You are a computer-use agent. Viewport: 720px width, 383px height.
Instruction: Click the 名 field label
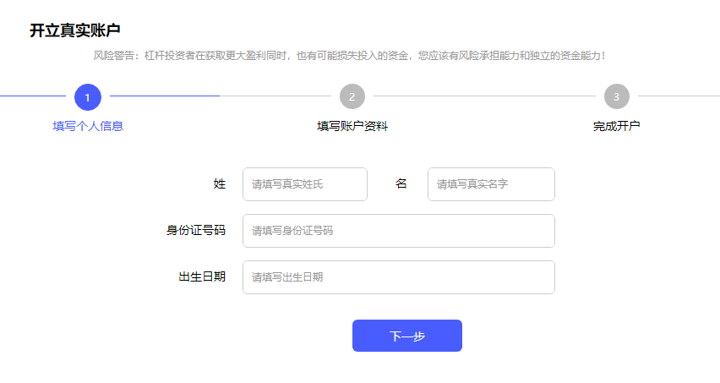tap(401, 183)
